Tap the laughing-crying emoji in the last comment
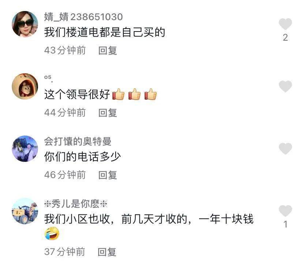This screenshot has width=303, height=263. pos(52,233)
